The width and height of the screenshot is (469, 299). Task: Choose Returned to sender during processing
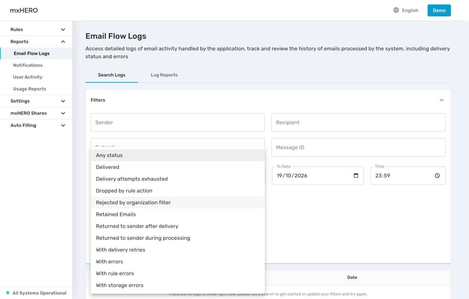click(178, 238)
